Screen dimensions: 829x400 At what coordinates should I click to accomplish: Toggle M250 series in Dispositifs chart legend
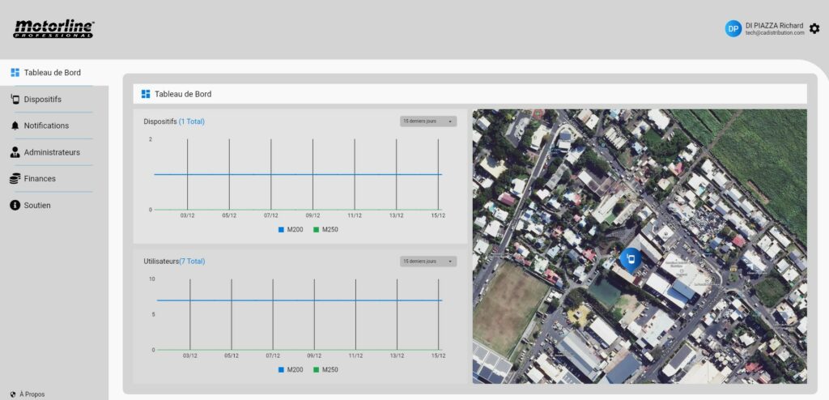click(325, 230)
